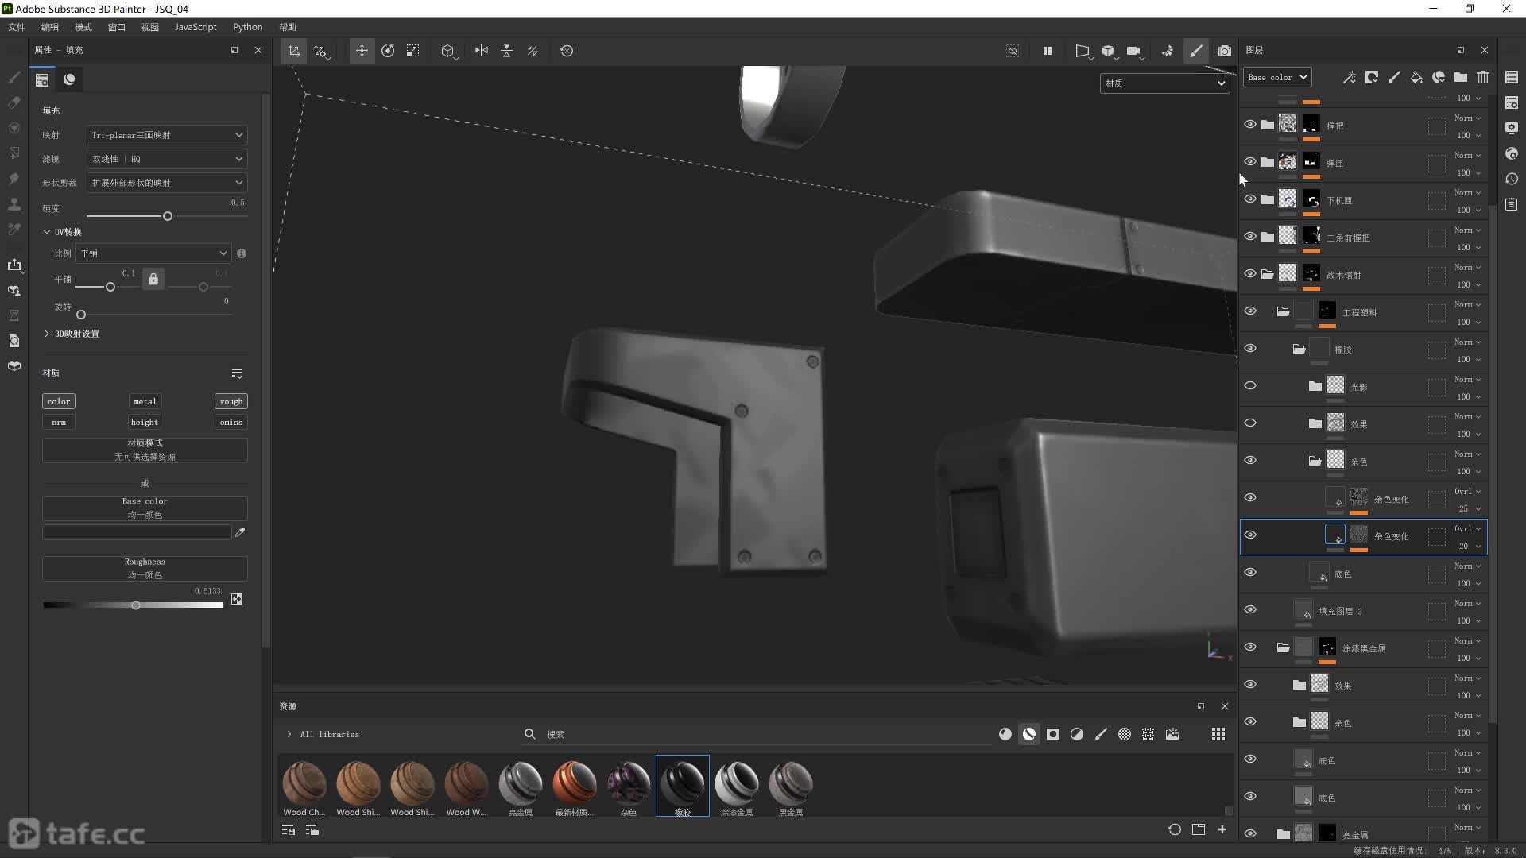Select the Smudge tool in left toolbar
Image resolution: width=1526 pixels, height=858 pixels.
click(x=14, y=179)
